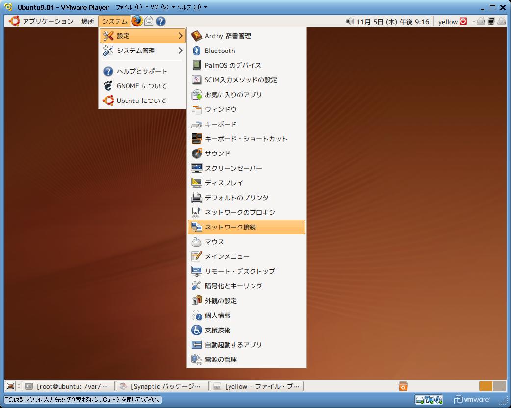Click the 外観の設定 icon
Screen dimensions: 511x408
pos(197,301)
